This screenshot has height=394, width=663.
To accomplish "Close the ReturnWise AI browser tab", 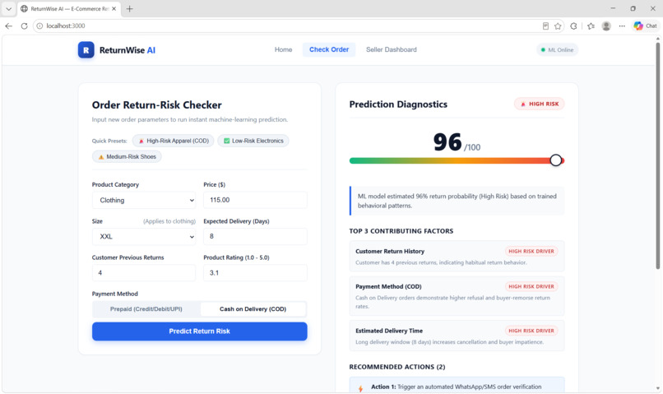I will point(114,8).
